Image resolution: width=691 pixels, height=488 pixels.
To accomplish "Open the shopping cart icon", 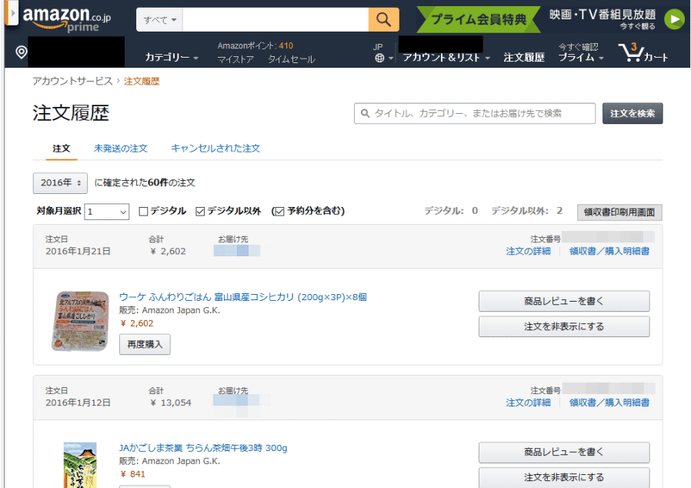I will (643, 52).
